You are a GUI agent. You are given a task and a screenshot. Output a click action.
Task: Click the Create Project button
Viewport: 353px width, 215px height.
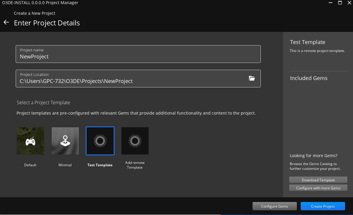(x=323, y=206)
